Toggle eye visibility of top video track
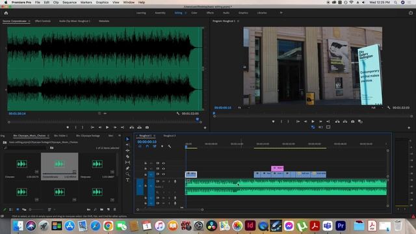Image resolution: width=416 pixels, height=234 pixels. [163, 163]
